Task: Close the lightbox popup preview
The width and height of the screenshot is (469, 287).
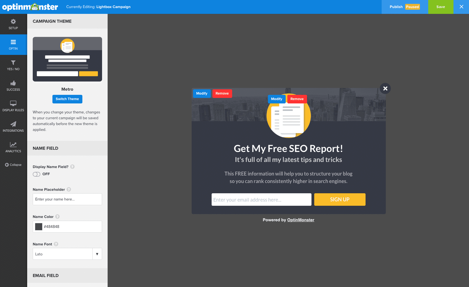Action: point(385,88)
